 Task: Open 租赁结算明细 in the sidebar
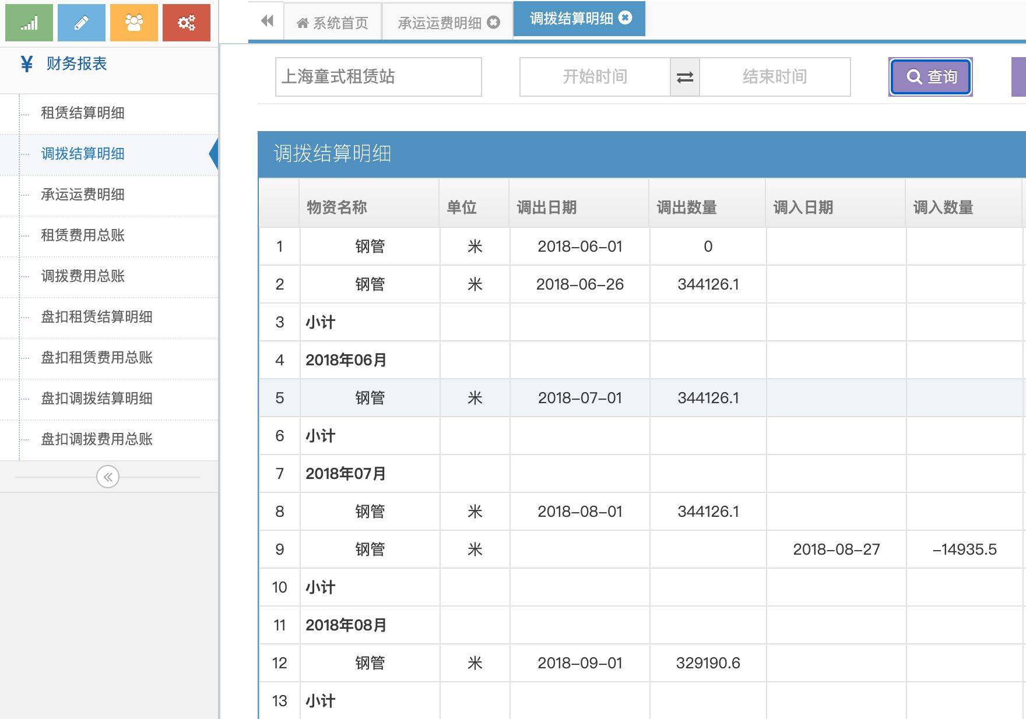click(x=83, y=113)
